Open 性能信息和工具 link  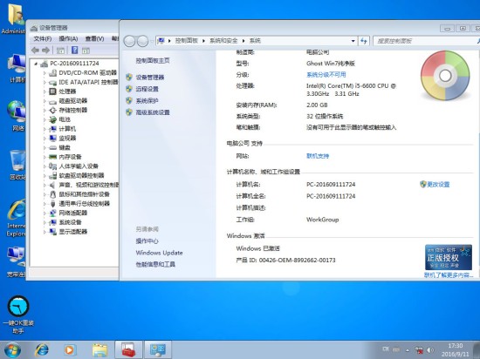click(x=155, y=264)
